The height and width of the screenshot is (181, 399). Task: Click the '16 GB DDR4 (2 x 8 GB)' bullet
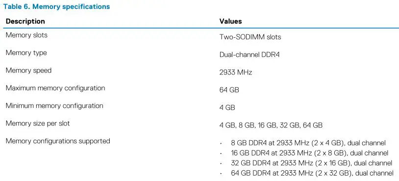pyautogui.click(x=309, y=153)
